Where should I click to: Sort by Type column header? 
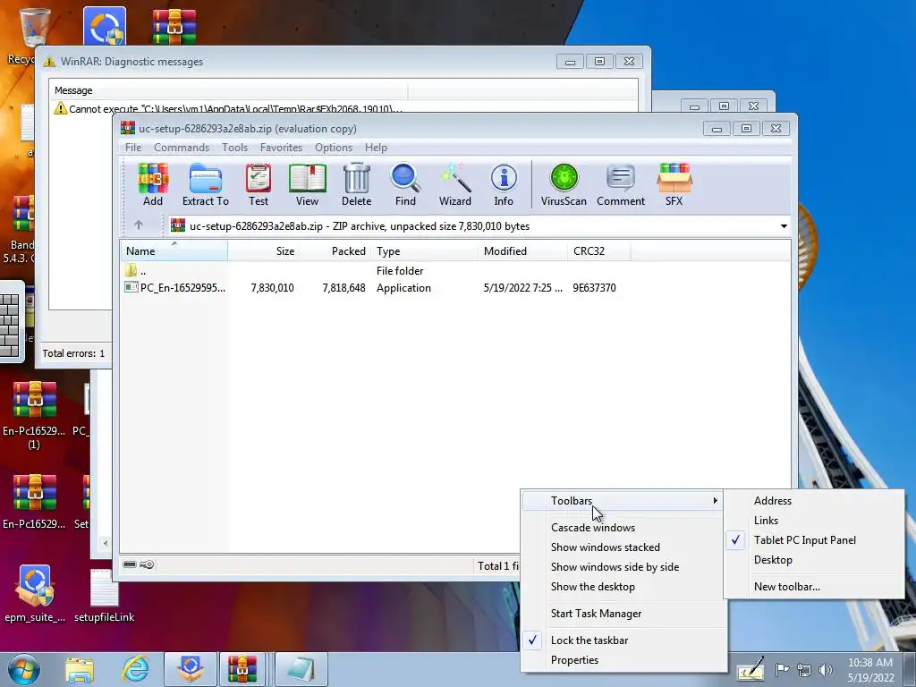pyautogui.click(x=424, y=251)
